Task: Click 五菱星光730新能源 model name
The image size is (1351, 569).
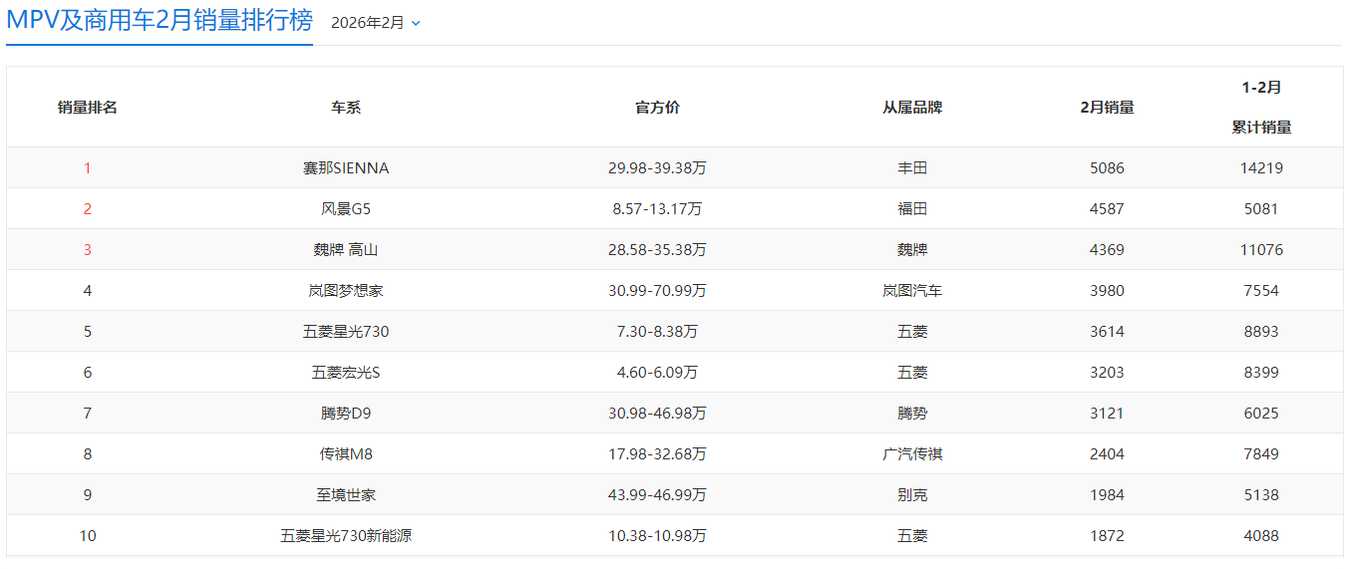Action: pyautogui.click(x=346, y=536)
